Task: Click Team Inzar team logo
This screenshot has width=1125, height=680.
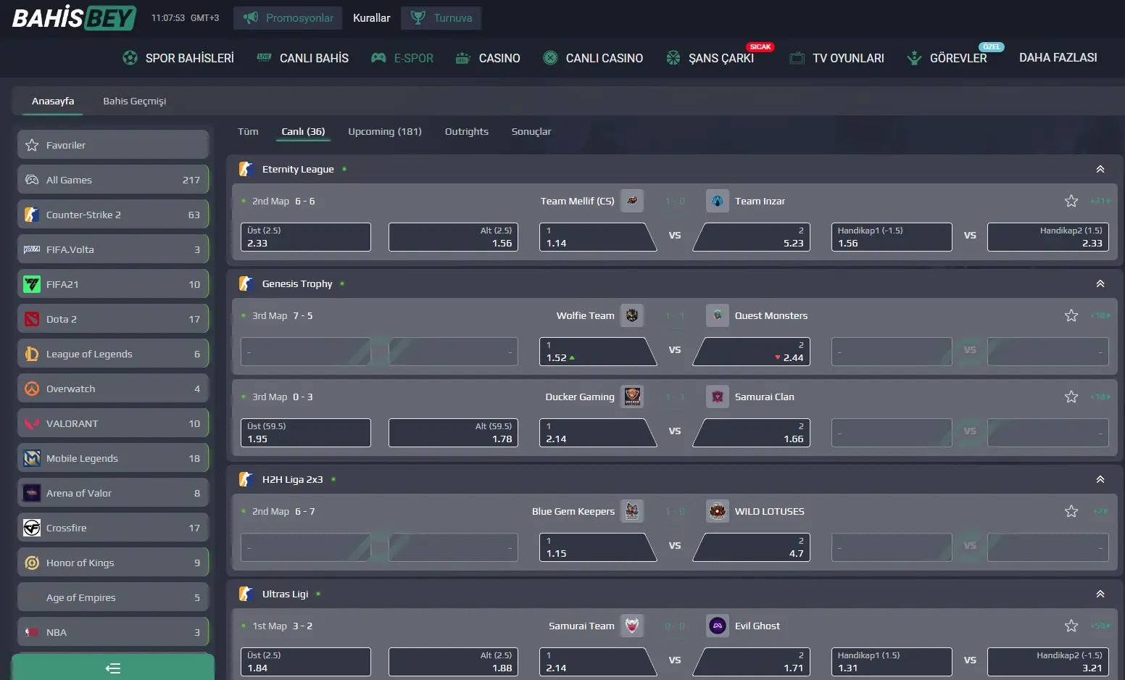Action: coord(718,201)
